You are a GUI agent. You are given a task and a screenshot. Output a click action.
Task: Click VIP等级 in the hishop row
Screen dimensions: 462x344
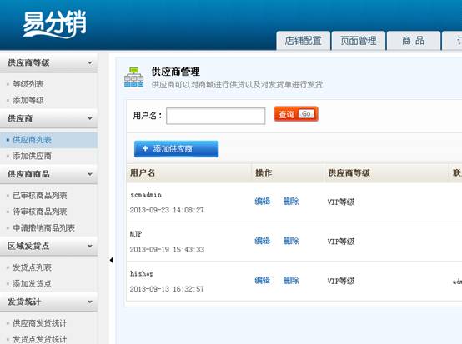pyautogui.click(x=341, y=281)
